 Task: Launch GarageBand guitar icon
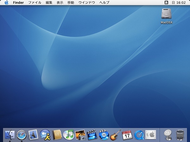[116, 135]
